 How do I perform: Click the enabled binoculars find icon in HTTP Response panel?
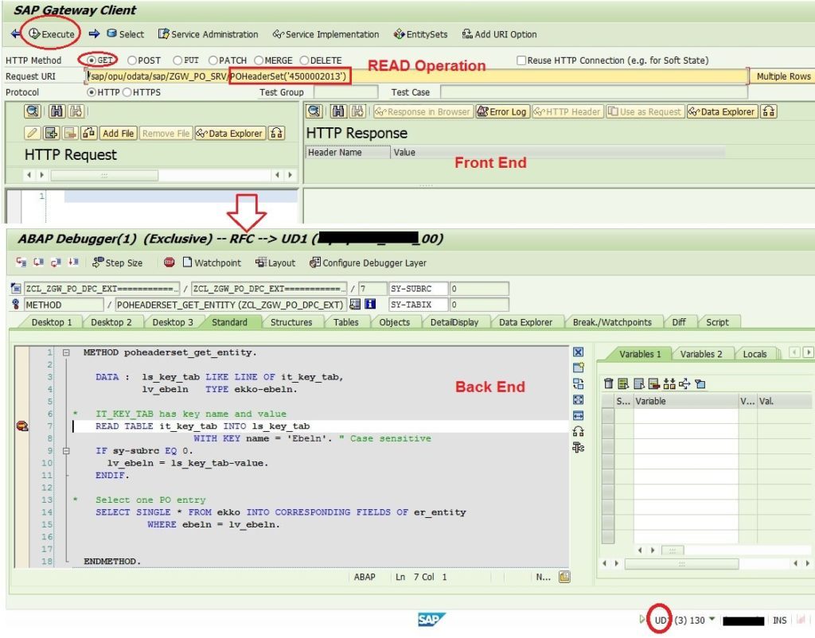point(338,111)
